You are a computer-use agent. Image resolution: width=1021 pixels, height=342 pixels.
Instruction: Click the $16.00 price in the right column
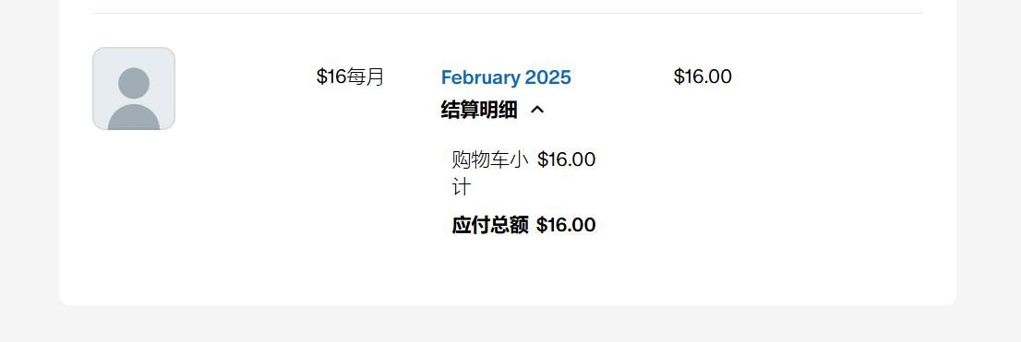[703, 77]
